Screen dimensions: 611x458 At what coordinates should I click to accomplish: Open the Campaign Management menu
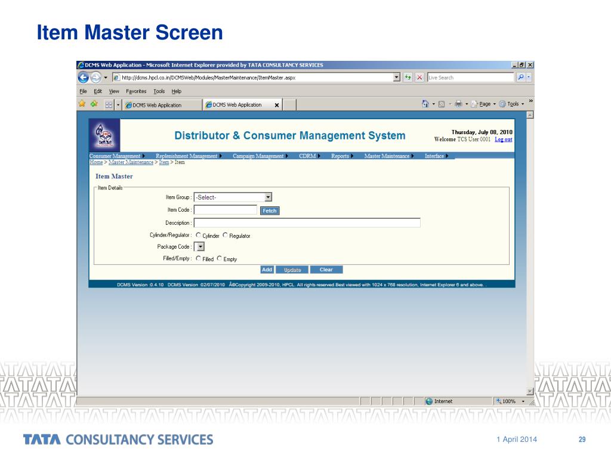point(260,156)
